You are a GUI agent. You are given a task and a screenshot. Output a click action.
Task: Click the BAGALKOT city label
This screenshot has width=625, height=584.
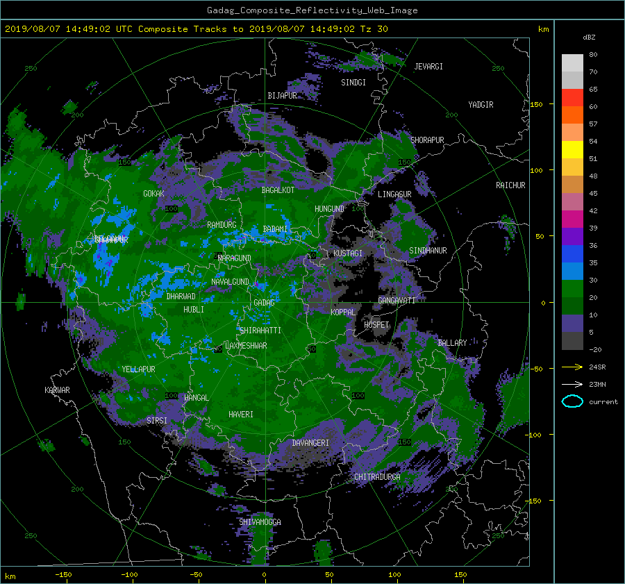278,190
